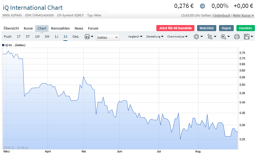This screenshot has height=154, width=257.
Task: Click the blue legend square for iQ Int...
Action: [x=3, y=45]
